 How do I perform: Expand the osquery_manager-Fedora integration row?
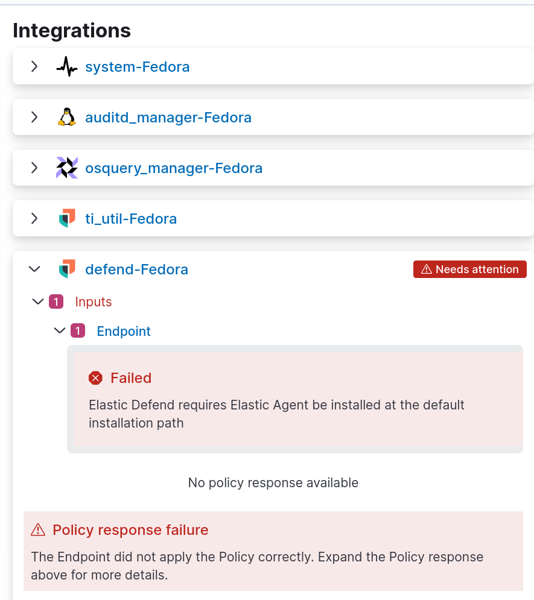(34, 168)
